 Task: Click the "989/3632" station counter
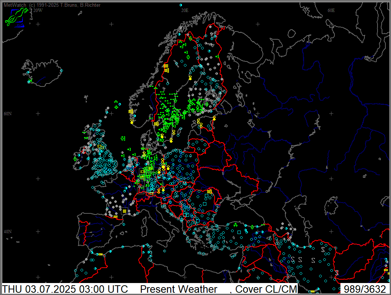tap(365, 289)
